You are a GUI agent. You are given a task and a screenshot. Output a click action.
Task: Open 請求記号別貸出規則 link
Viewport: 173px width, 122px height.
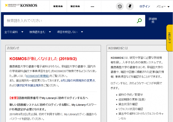pyautogui.click(x=29, y=85)
